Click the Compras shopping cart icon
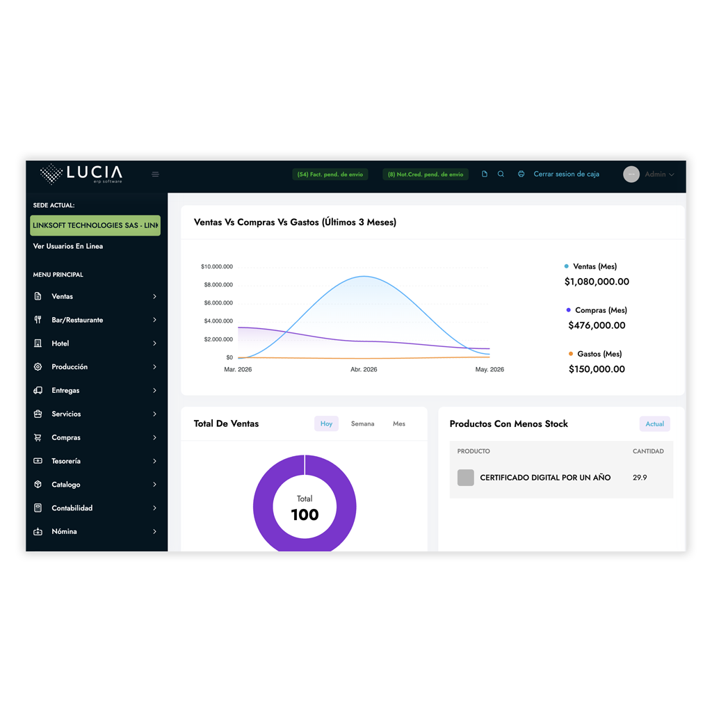 [38, 437]
